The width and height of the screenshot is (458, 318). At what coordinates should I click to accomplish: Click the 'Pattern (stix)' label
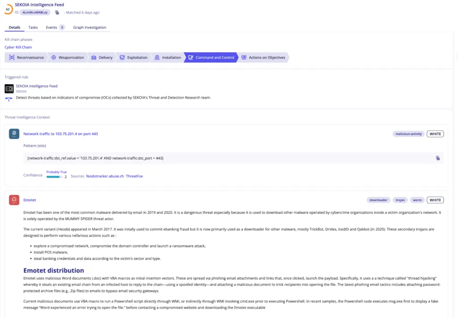[34, 146]
